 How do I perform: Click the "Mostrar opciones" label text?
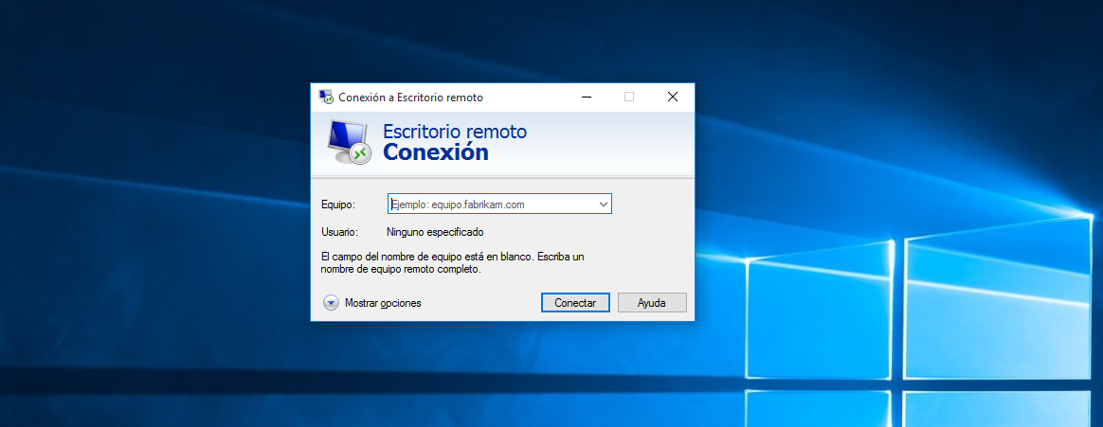pos(383,303)
